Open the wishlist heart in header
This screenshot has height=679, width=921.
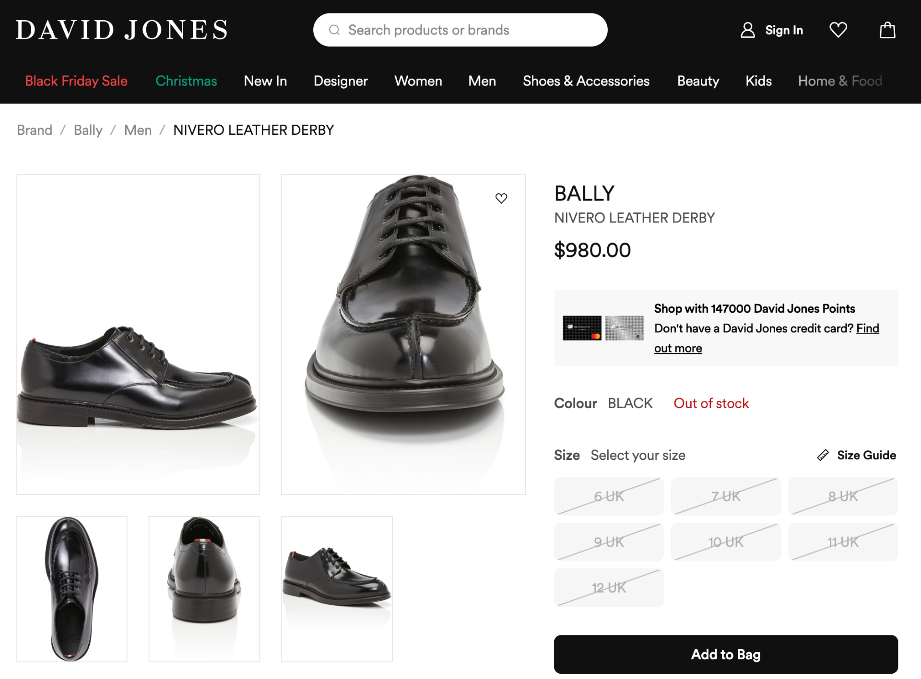[x=838, y=30]
